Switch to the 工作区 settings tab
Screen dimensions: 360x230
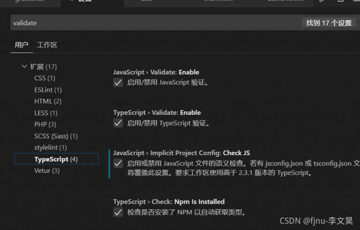(x=47, y=45)
